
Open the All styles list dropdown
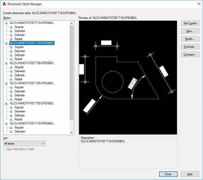(x=24, y=143)
